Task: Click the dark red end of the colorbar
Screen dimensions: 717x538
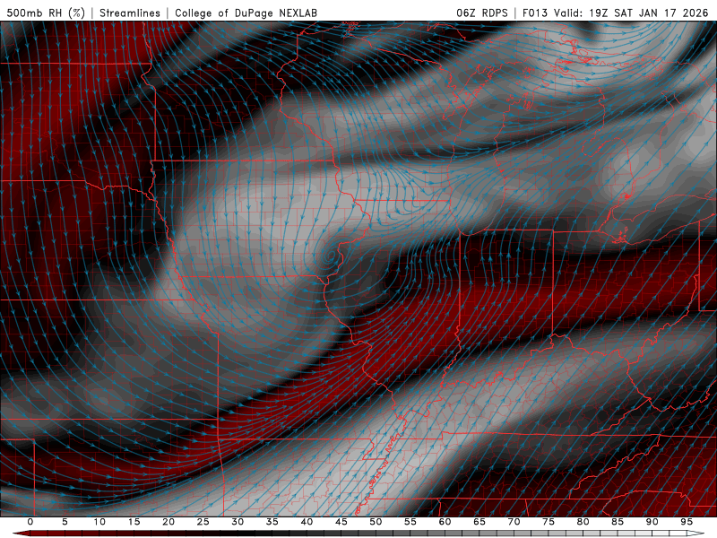Action: pyautogui.click(x=23, y=534)
